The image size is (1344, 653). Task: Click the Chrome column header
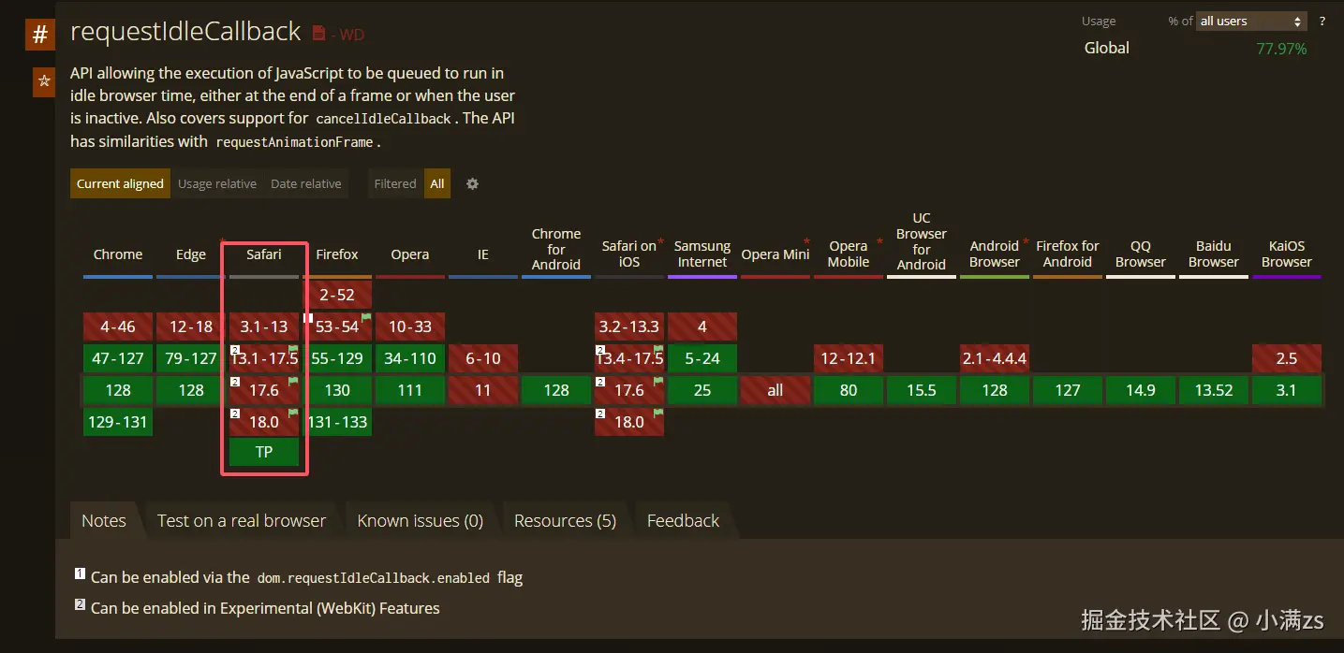coord(118,254)
